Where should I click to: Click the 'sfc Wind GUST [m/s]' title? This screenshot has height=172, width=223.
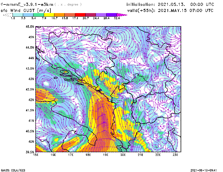26,11
